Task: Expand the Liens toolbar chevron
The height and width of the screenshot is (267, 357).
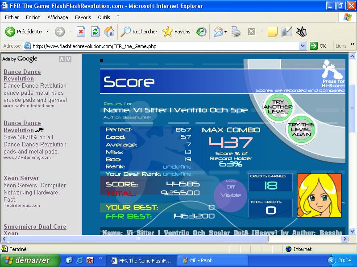Action: [353, 44]
